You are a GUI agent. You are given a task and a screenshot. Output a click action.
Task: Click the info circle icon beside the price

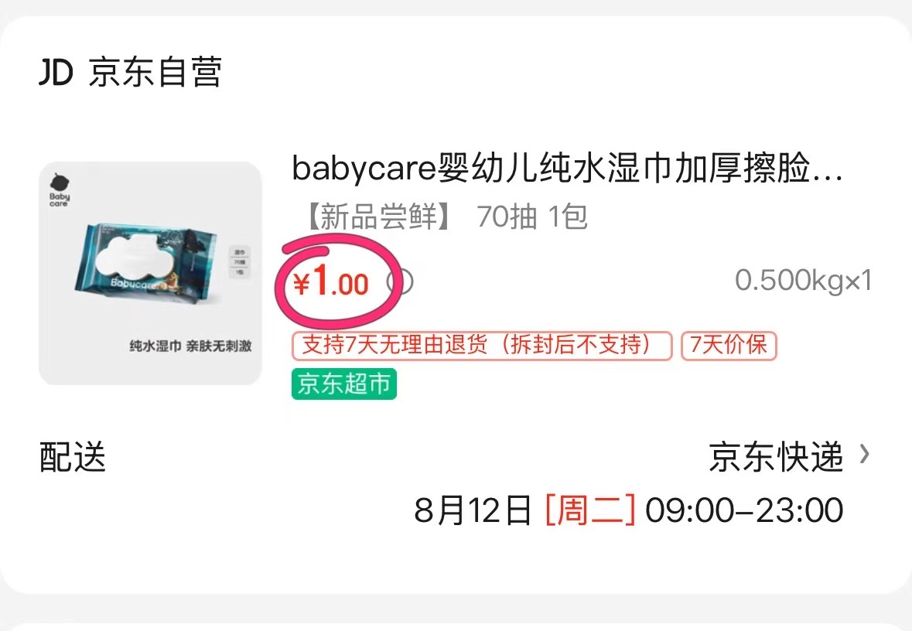click(x=401, y=282)
